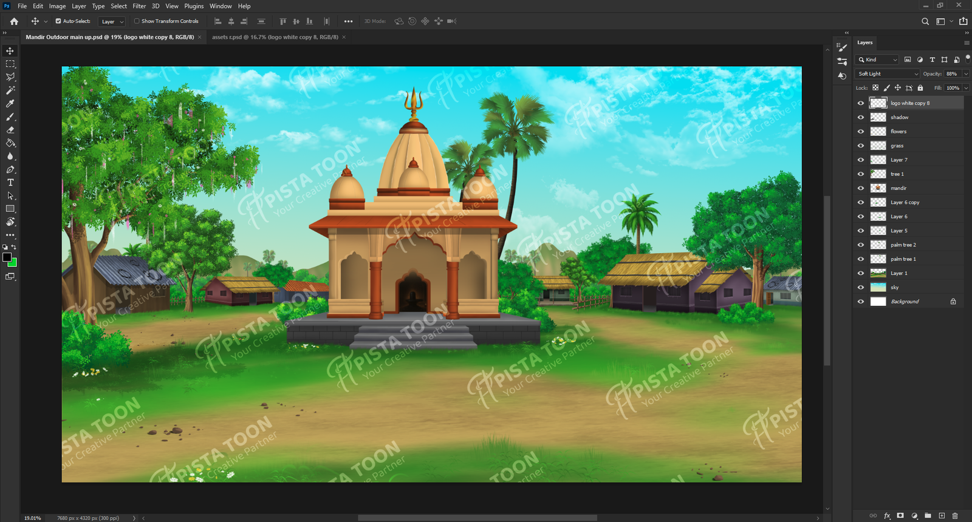972x522 pixels.
Task: Add layer style using fx icon
Action: point(887,515)
